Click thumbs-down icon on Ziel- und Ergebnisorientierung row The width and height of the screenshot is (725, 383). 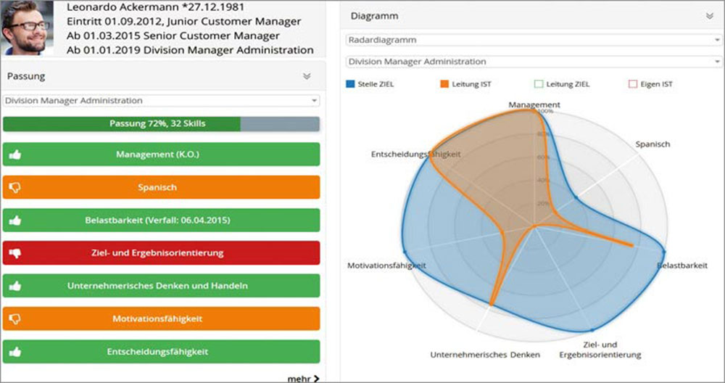pyautogui.click(x=14, y=253)
